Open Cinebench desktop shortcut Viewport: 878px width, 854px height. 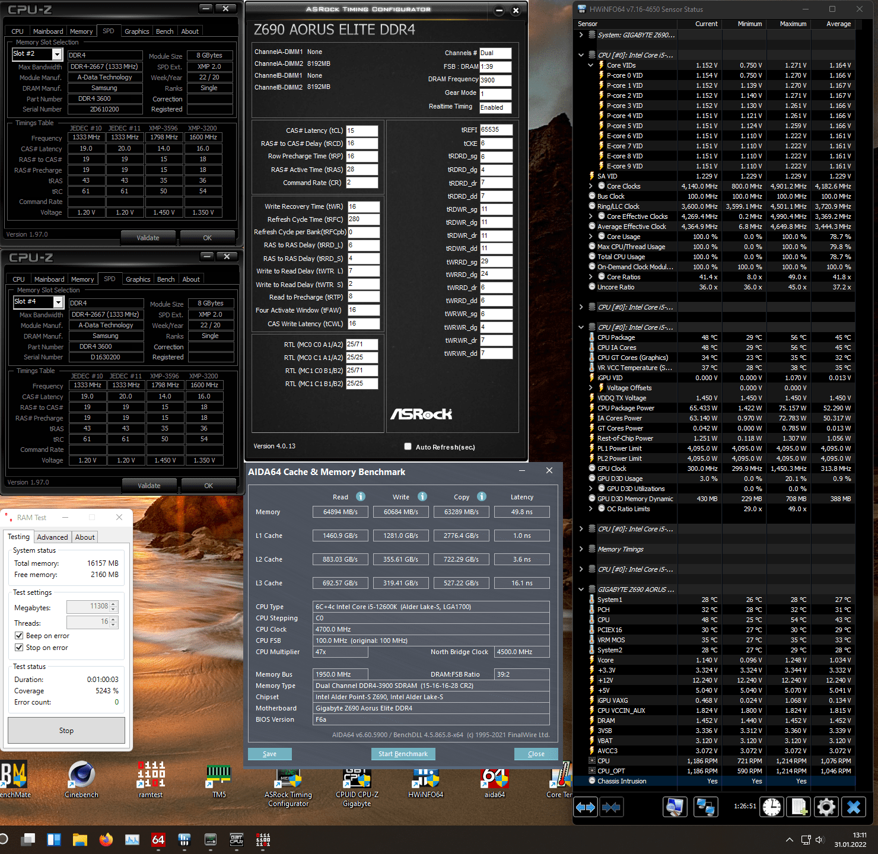pyautogui.click(x=82, y=780)
